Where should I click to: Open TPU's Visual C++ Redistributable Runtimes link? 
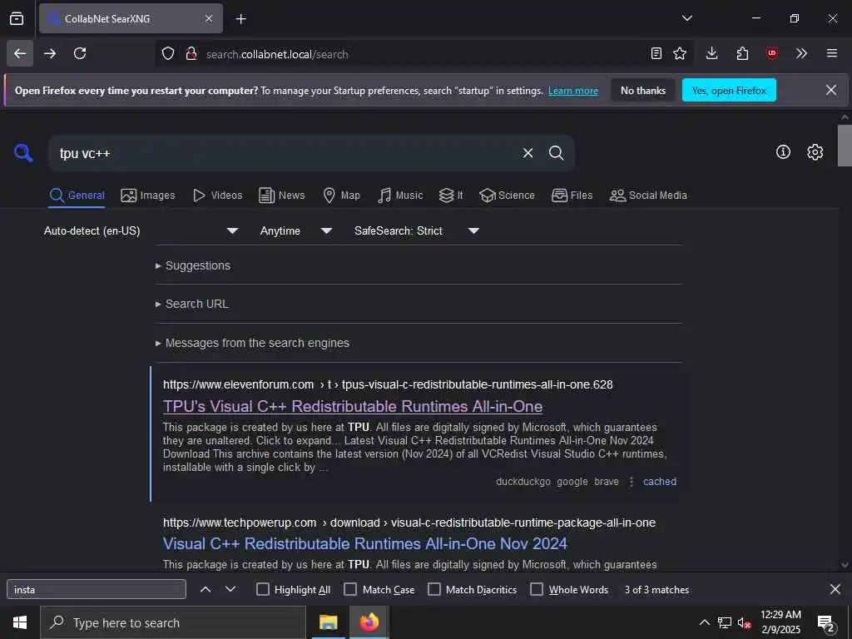click(x=353, y=406)
